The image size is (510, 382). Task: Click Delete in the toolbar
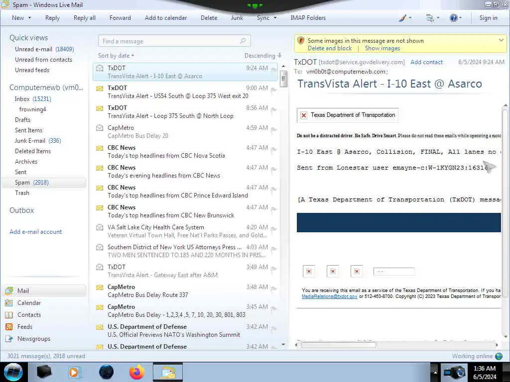coord(209,18)
